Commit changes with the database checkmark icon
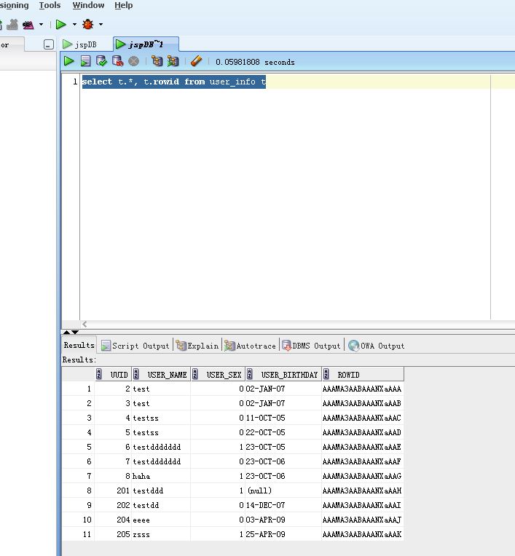Viewport: 515px width, 556px height. tap(101, 61)
